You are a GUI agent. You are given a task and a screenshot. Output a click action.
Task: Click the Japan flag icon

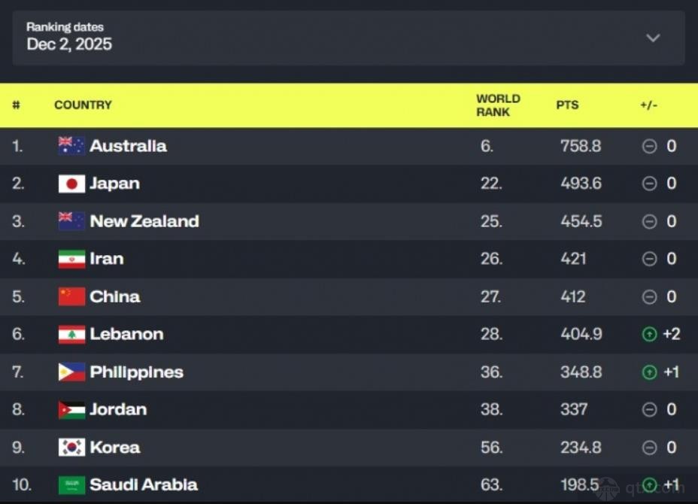(x=71, y=184)
